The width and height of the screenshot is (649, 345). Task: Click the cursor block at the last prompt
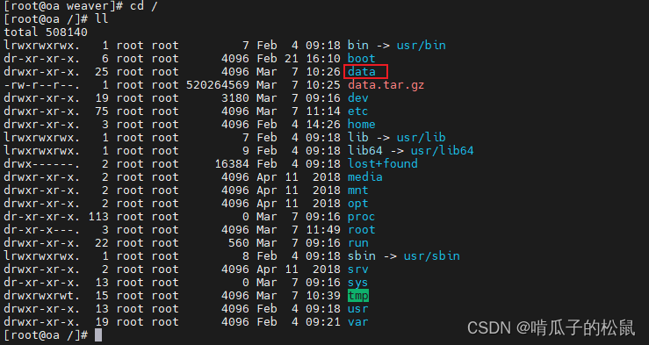coord(98,335)
